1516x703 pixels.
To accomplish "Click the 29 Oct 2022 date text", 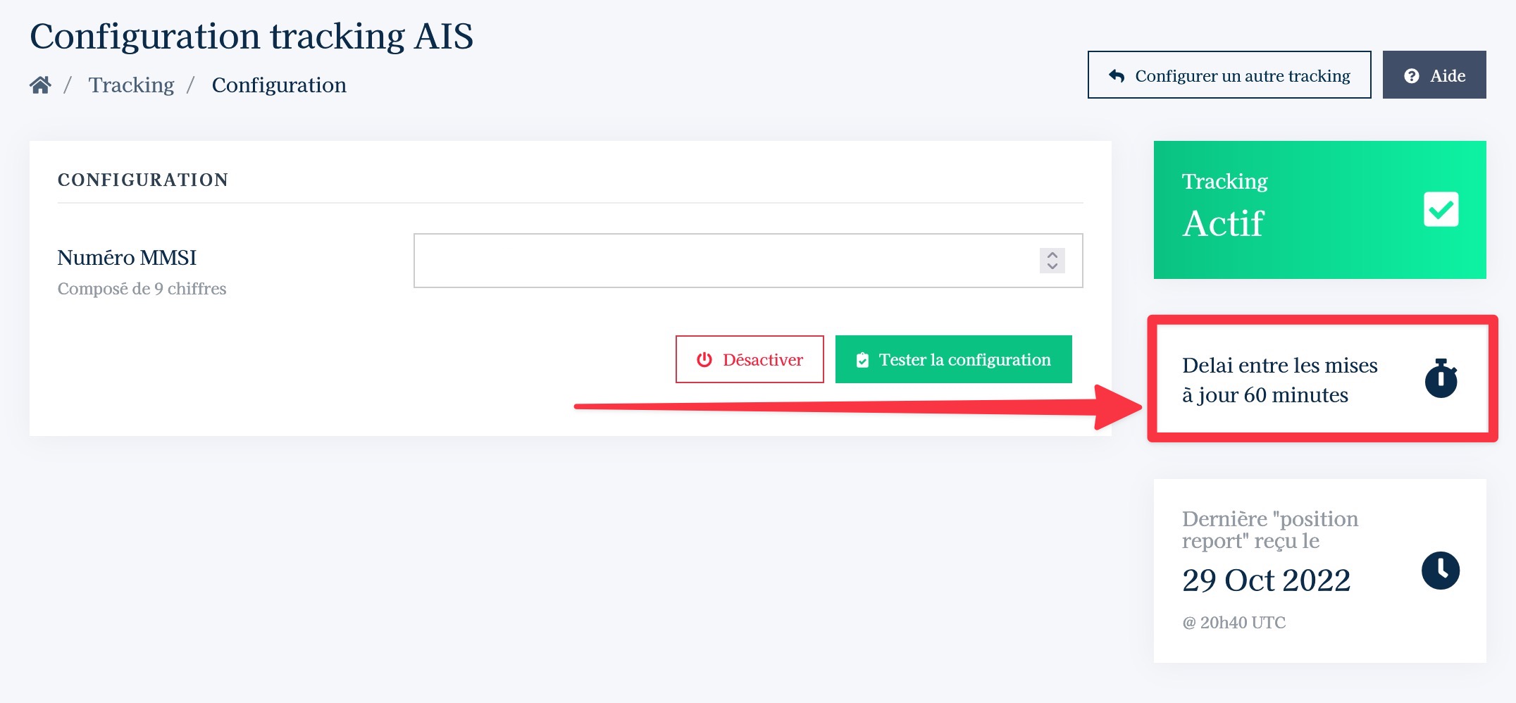I will (1266, 580).
